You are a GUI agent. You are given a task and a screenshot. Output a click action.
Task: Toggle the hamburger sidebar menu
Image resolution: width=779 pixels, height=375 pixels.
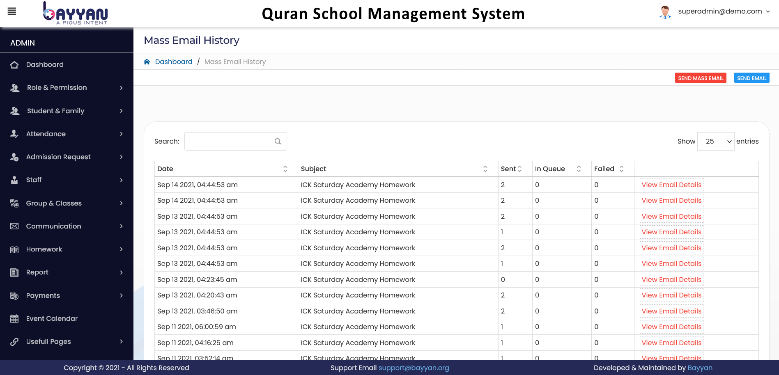12,11
